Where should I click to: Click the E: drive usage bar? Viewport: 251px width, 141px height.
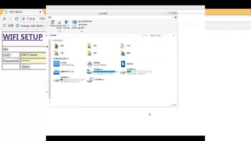coord(73,80)
